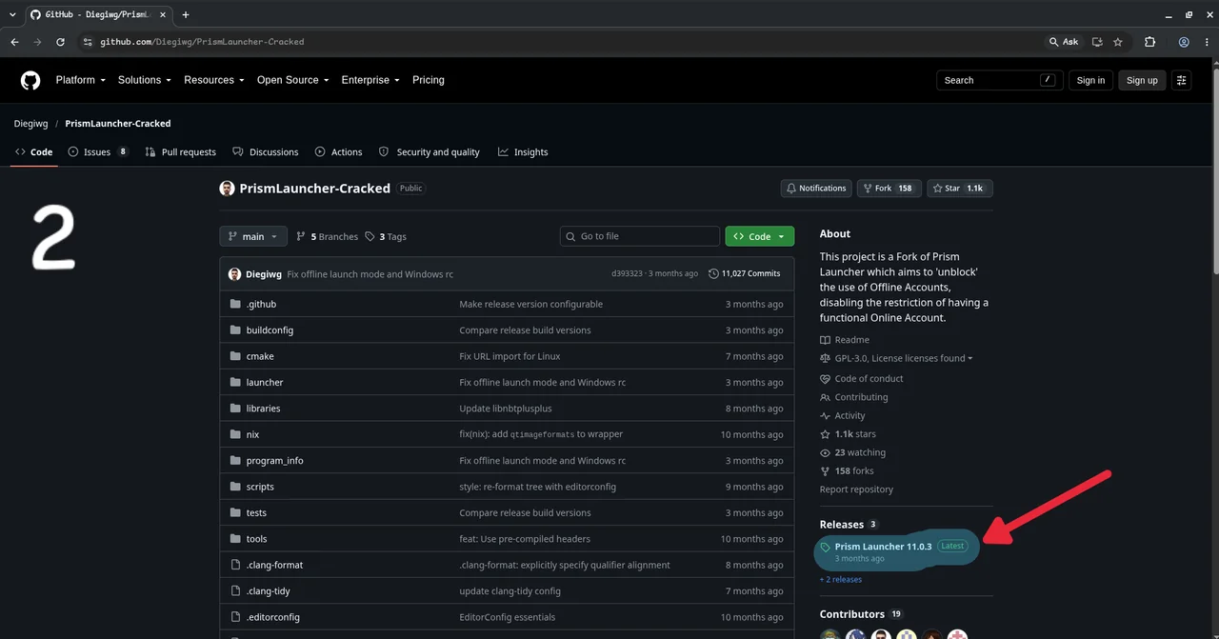Expand the Open Source menu
This screenshot has width=1219, height=639.
pyautogui.click(x=293, y=80)
